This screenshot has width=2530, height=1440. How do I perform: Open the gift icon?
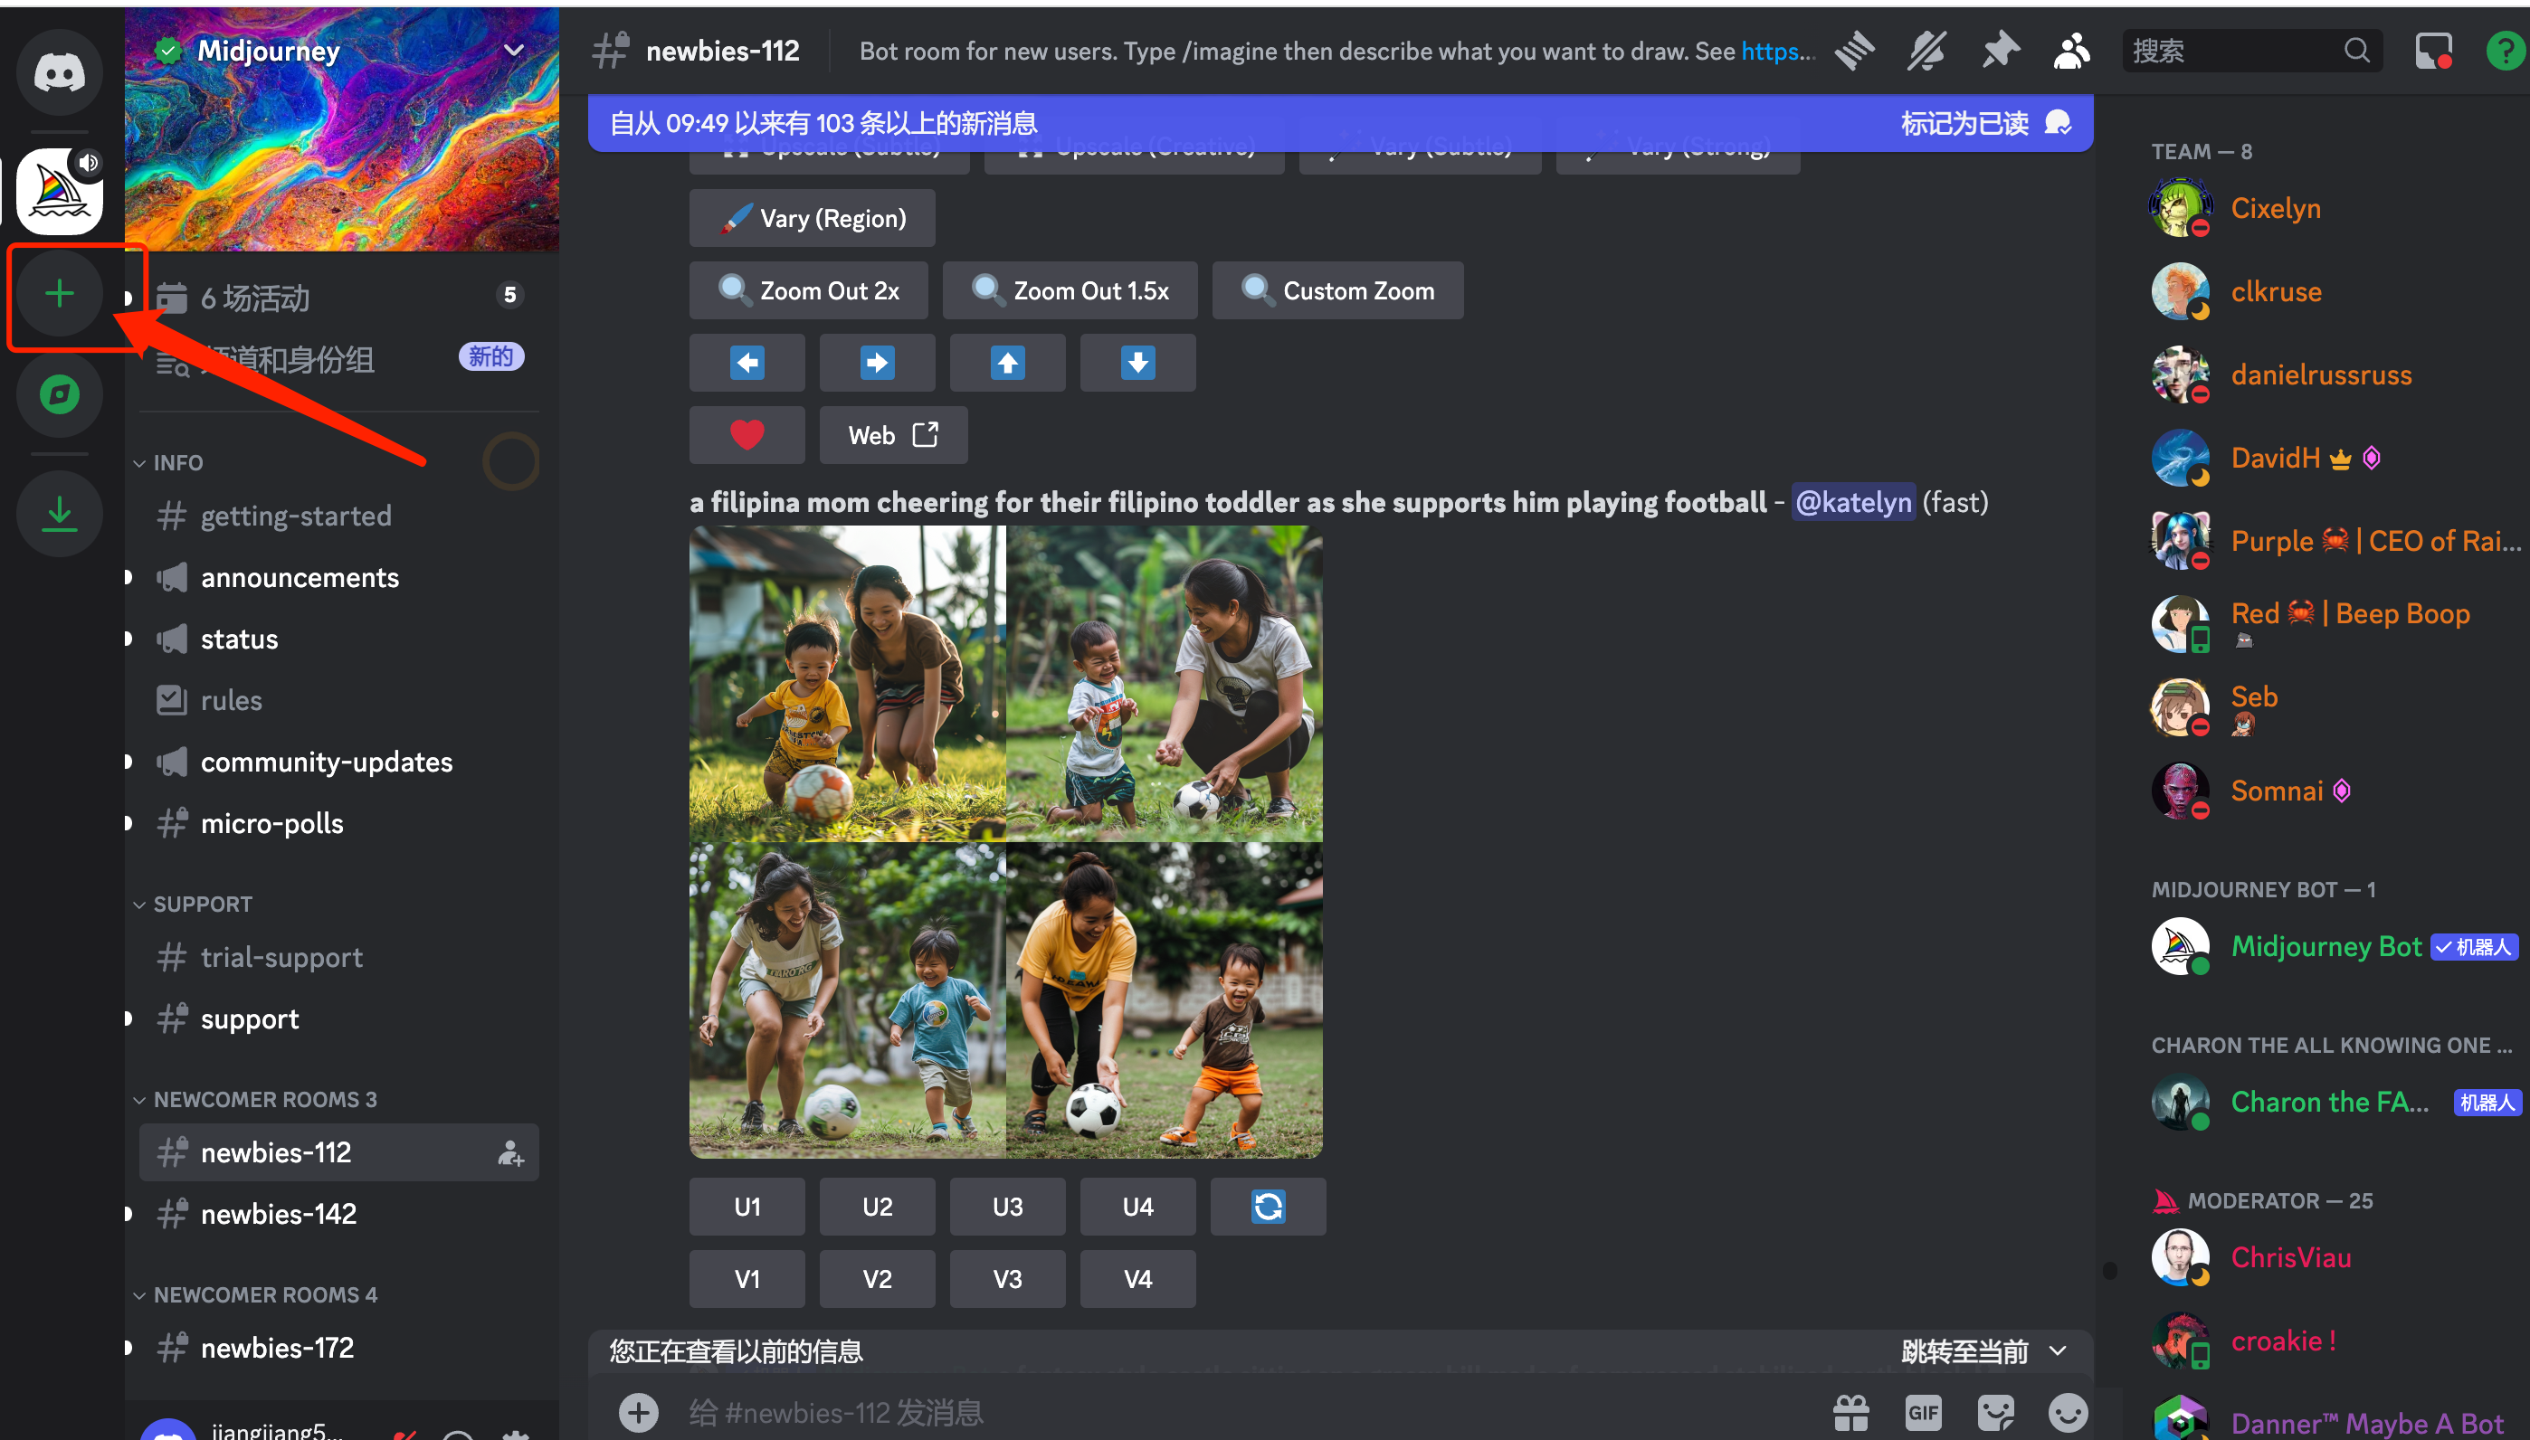[1850, 1412]
